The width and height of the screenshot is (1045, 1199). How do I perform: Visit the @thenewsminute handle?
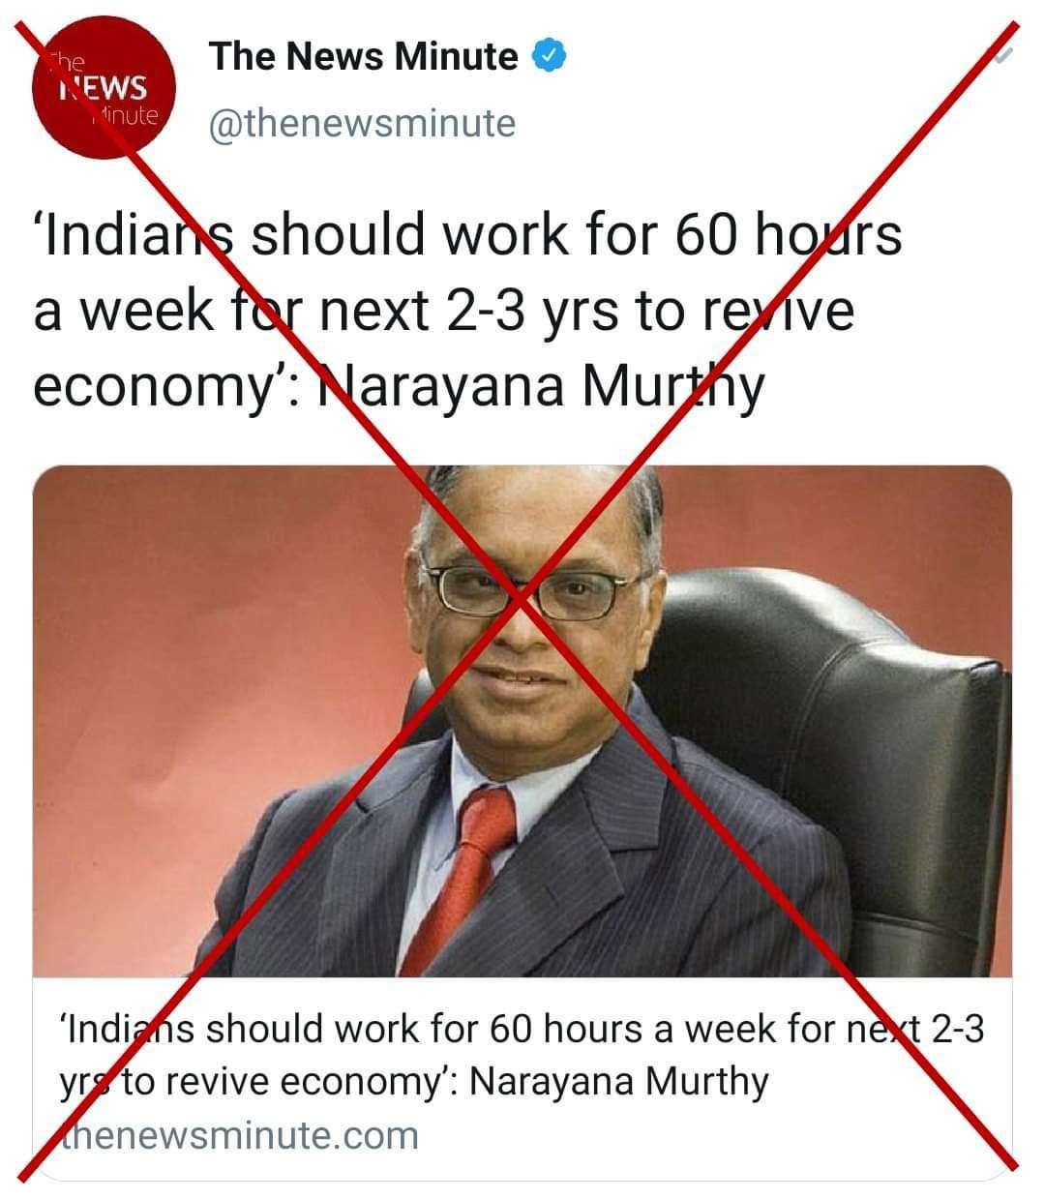(x=363, y=124)
